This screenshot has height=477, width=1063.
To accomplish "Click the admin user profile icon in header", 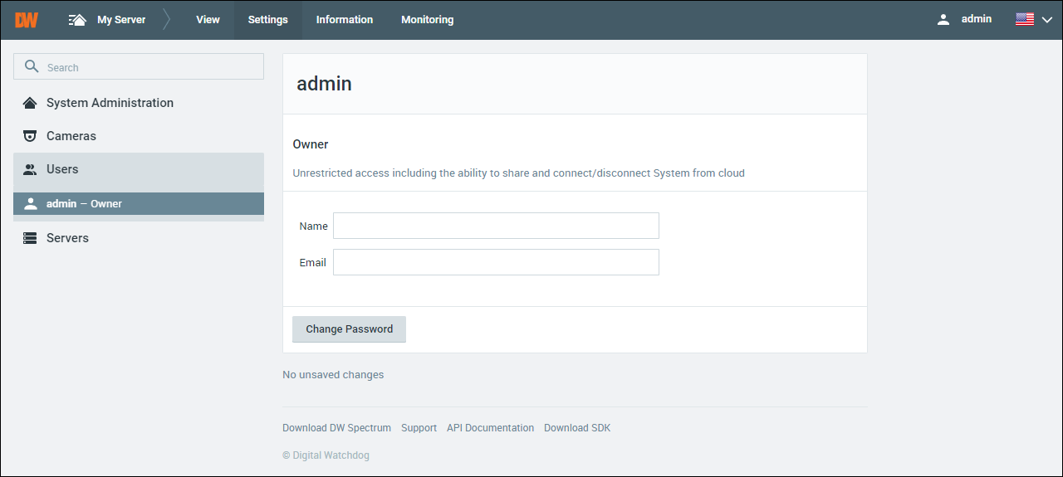I will (943, 20).
